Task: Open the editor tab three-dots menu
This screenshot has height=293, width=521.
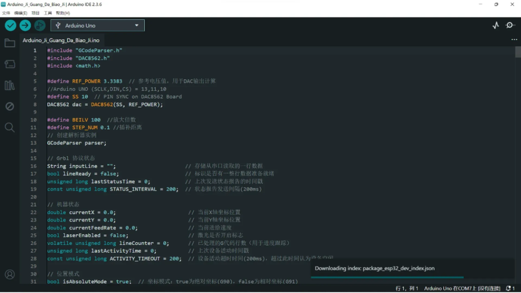Action: tap(514, 39)
